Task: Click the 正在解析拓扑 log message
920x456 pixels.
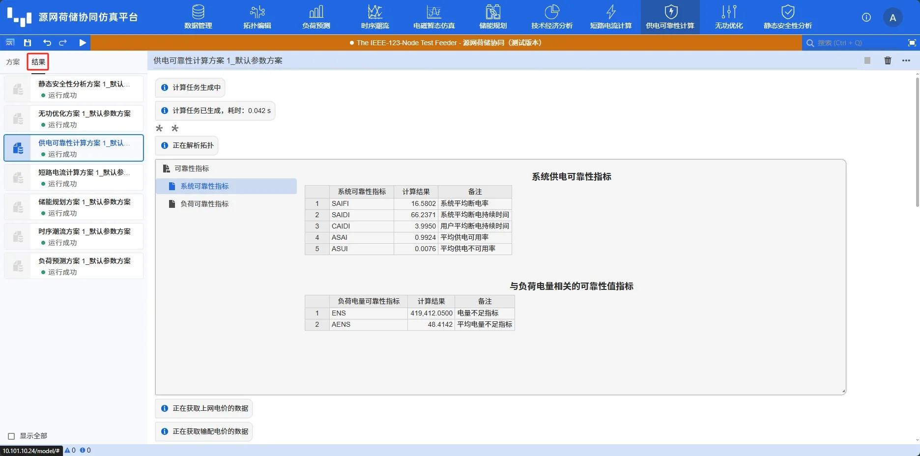Action: click(x=187, y=145)
